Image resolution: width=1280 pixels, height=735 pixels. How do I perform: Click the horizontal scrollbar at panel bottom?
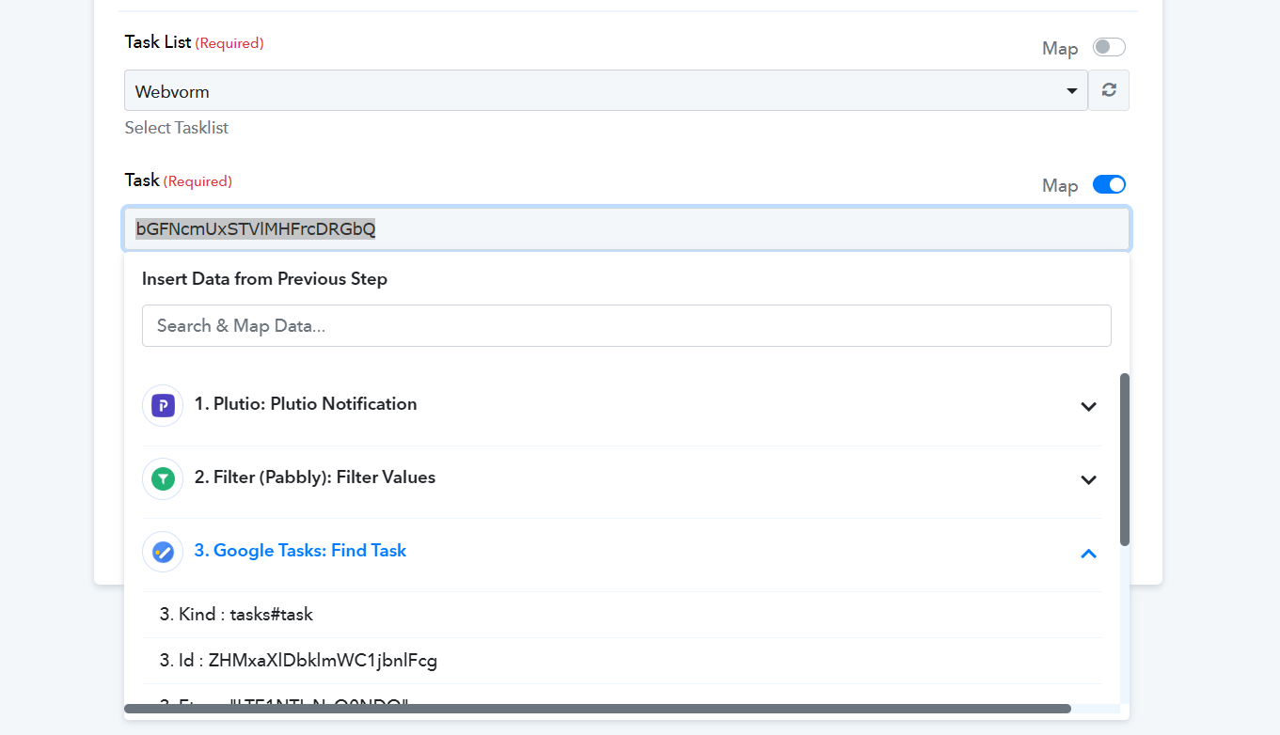click(x=597, y=709)
